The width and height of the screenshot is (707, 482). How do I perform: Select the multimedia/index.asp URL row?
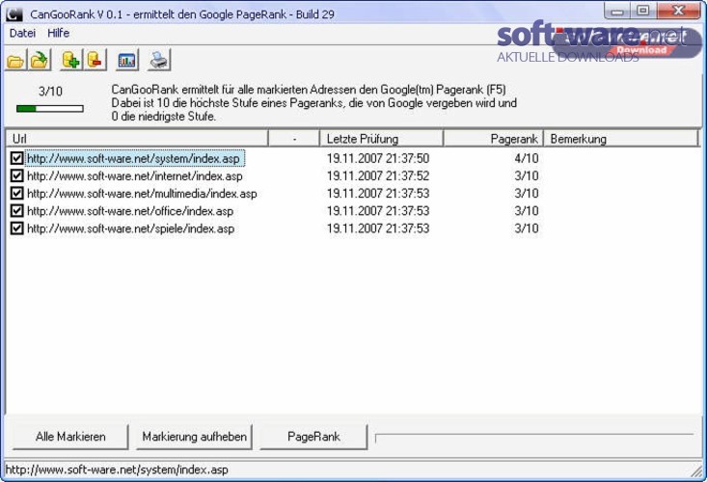pos(142,193)
